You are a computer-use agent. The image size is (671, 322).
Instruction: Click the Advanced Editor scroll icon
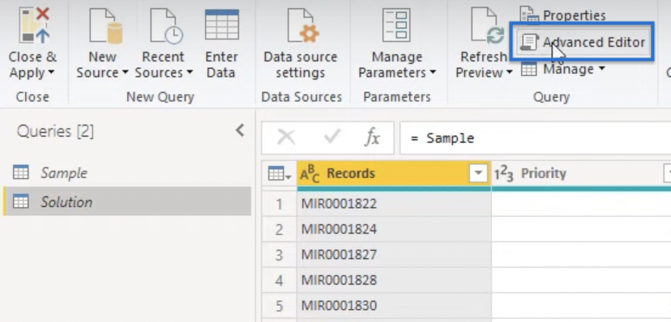tap(529, 42)
